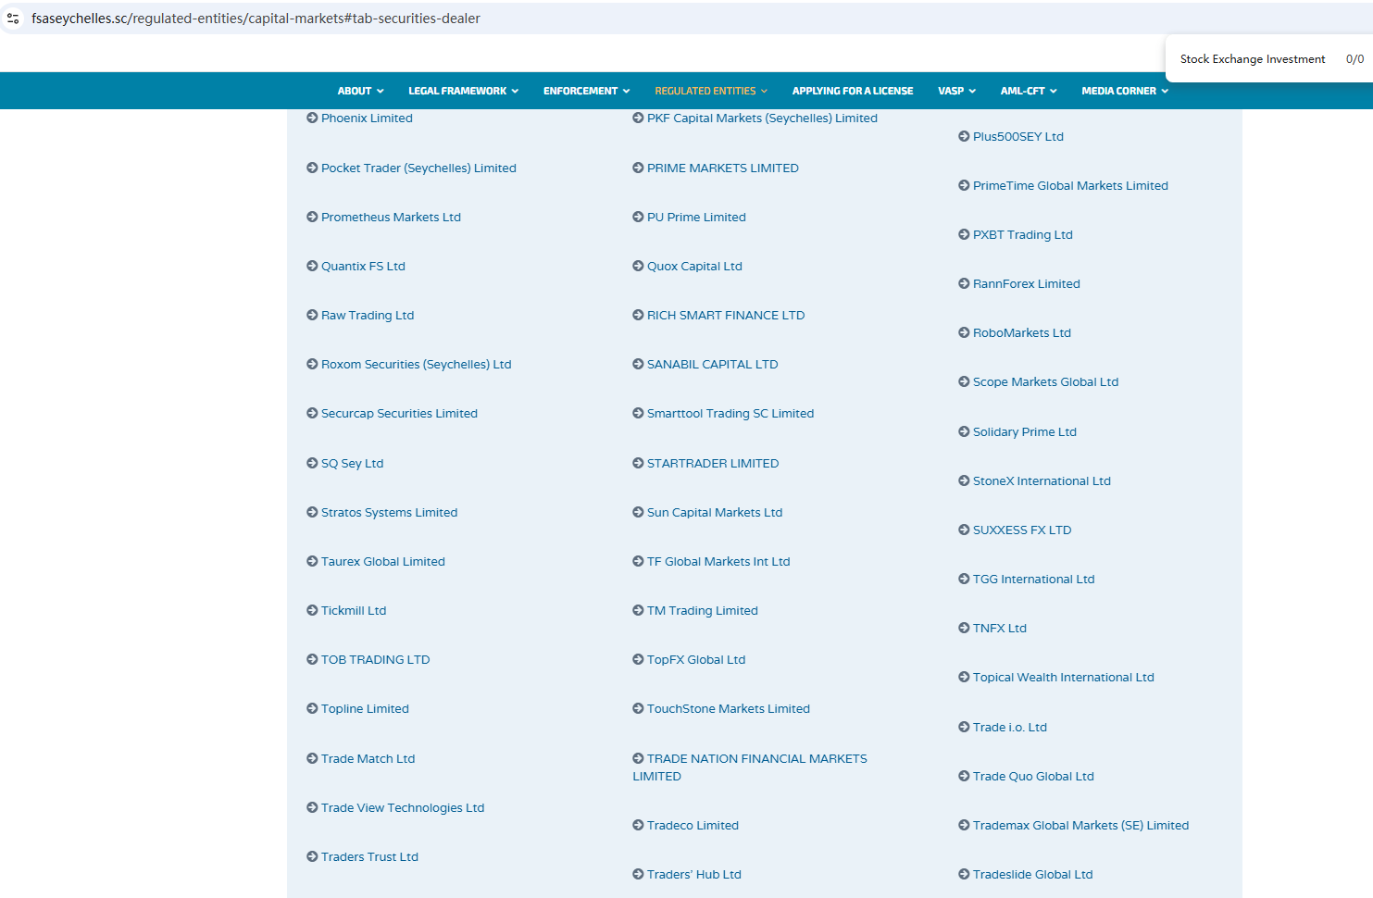1373x898 pixels.
Task: Click arrow icon beside PU Prime Limited
Action: click(x=638, y=217)
